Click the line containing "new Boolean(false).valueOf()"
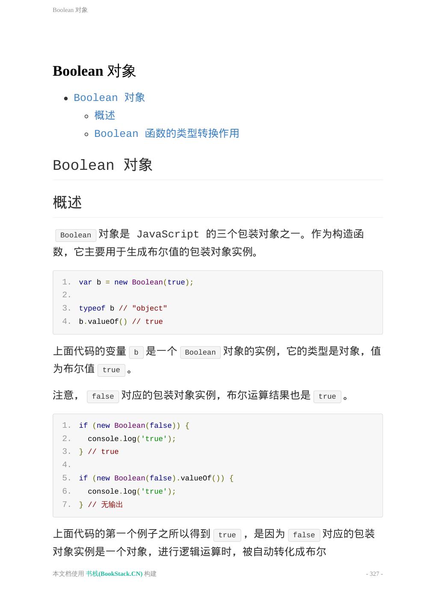This screenshot has height=616, width=436. (156, 478)
